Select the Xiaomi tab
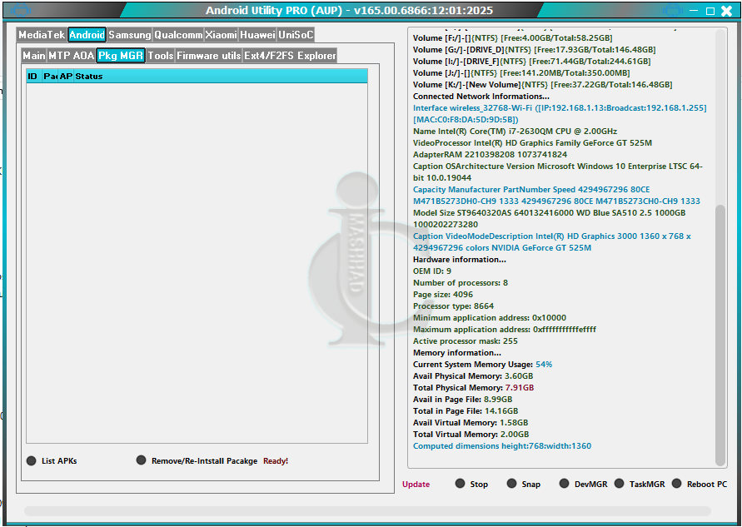The width and height of the screenshot is (742, 527). pyautogui.click(x=221, y=35)
